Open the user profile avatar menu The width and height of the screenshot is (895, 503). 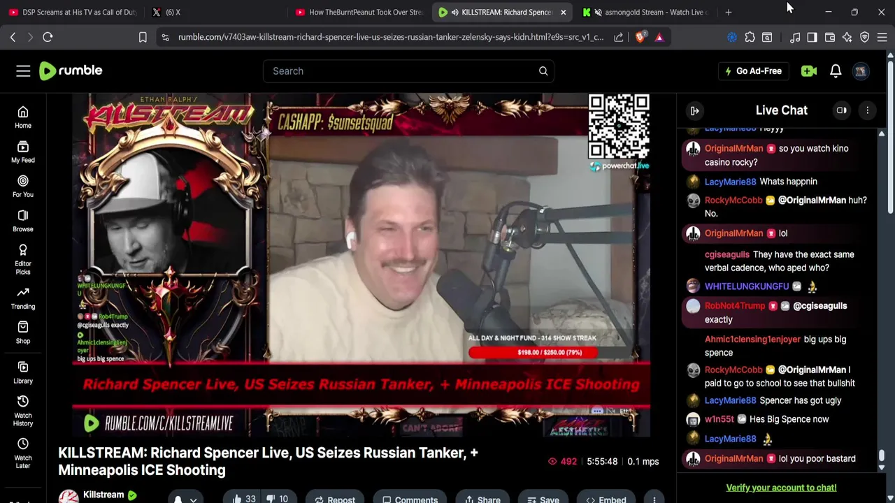[x=861, y=71]
